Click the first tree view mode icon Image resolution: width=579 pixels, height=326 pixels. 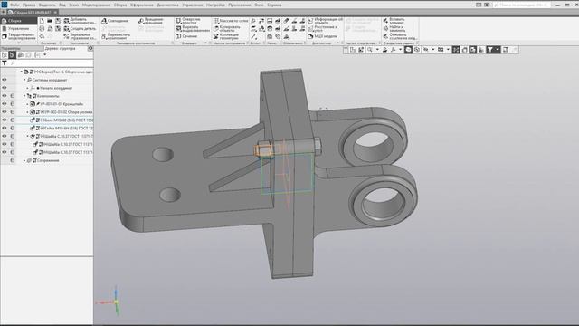[x=5, y=55]
